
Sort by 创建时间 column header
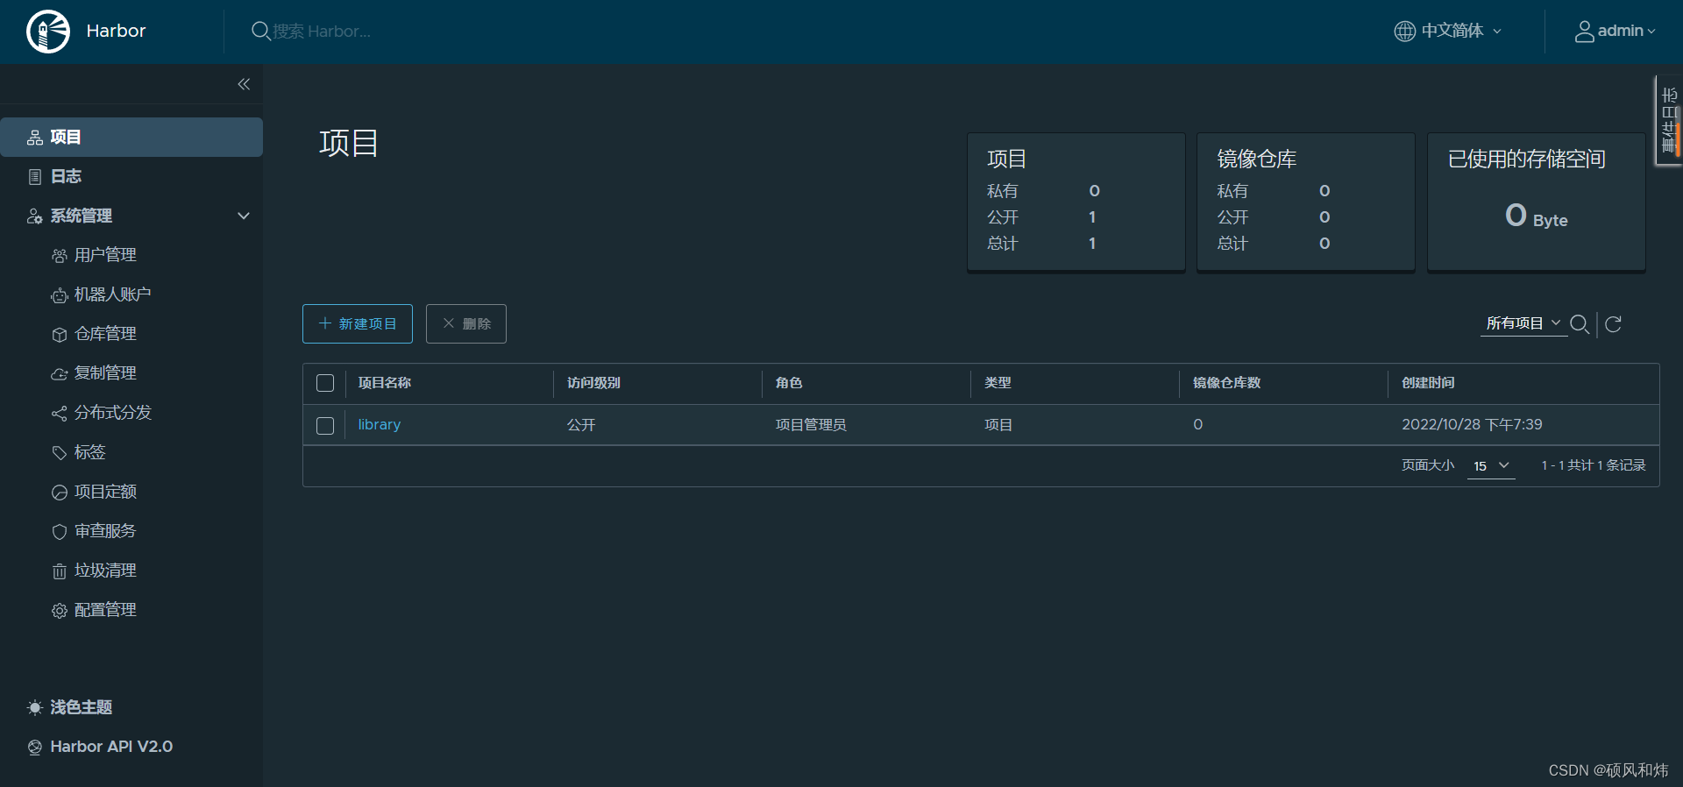(x=1428, y=383)
